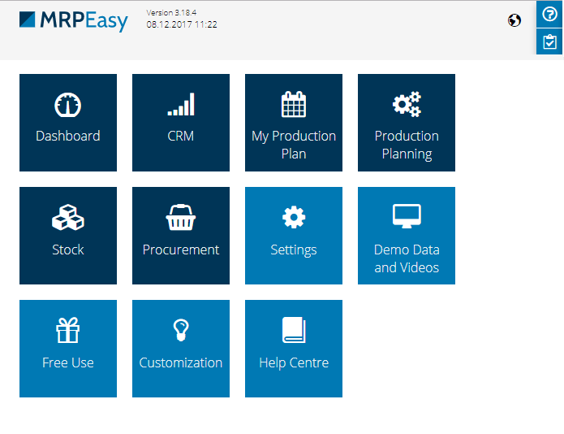Click the Version 3.18.4 text
This screenshot has width=564, height=434.
click(x=171, y=13)
